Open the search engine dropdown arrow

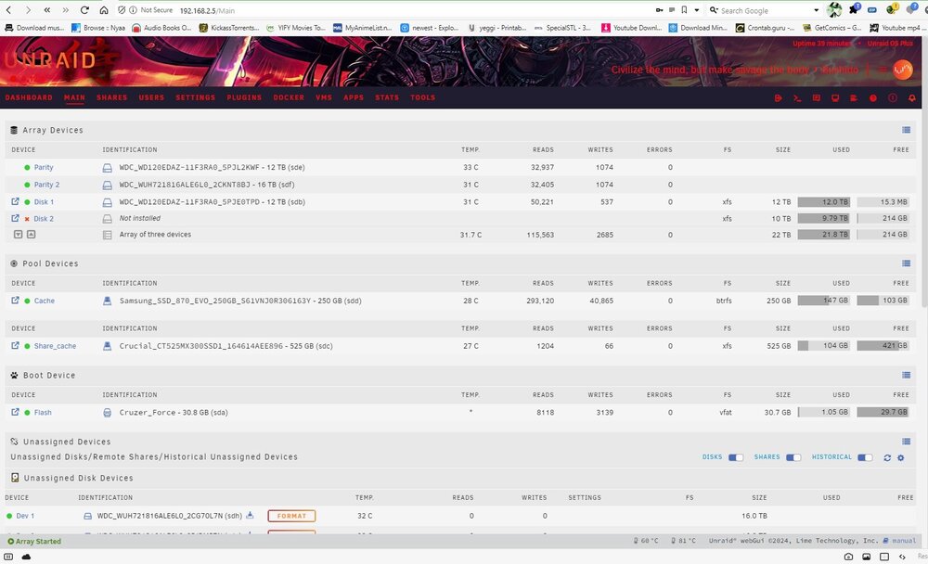[x=817, y=10]
